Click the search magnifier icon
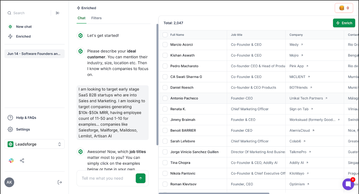 9,13
